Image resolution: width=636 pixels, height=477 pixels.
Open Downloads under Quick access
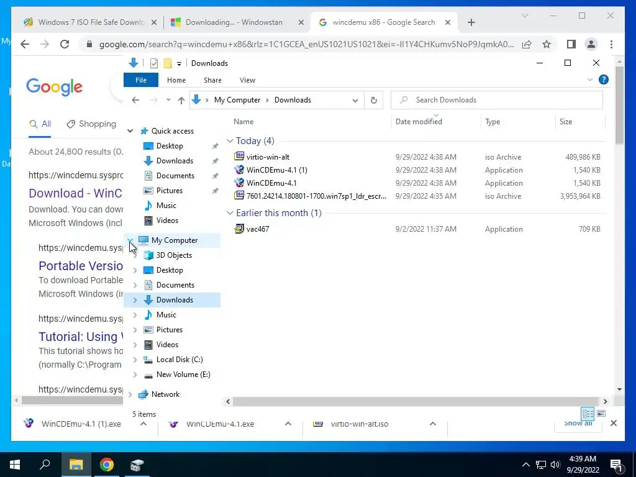click(x=175, y=161)
